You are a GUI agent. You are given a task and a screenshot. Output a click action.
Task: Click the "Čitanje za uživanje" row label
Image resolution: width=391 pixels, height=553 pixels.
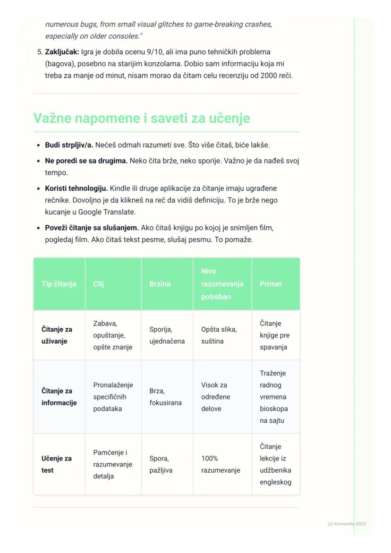point(57,335)
